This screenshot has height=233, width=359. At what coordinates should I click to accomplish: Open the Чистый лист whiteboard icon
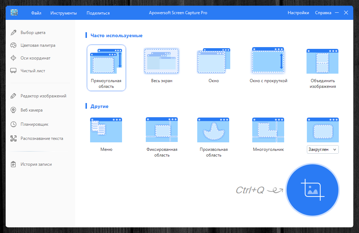[13, 71]
